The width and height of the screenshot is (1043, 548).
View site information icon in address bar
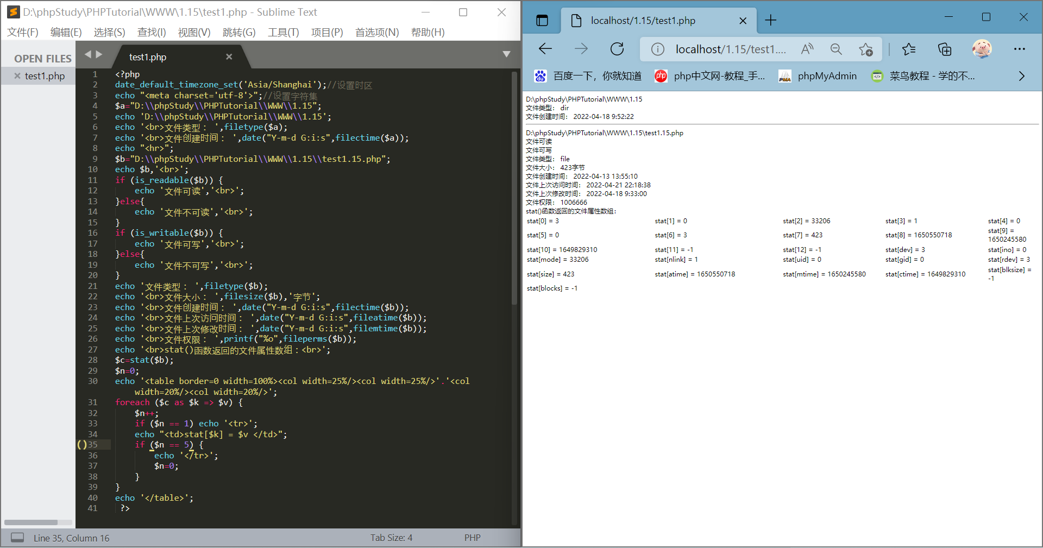[657, 49]
